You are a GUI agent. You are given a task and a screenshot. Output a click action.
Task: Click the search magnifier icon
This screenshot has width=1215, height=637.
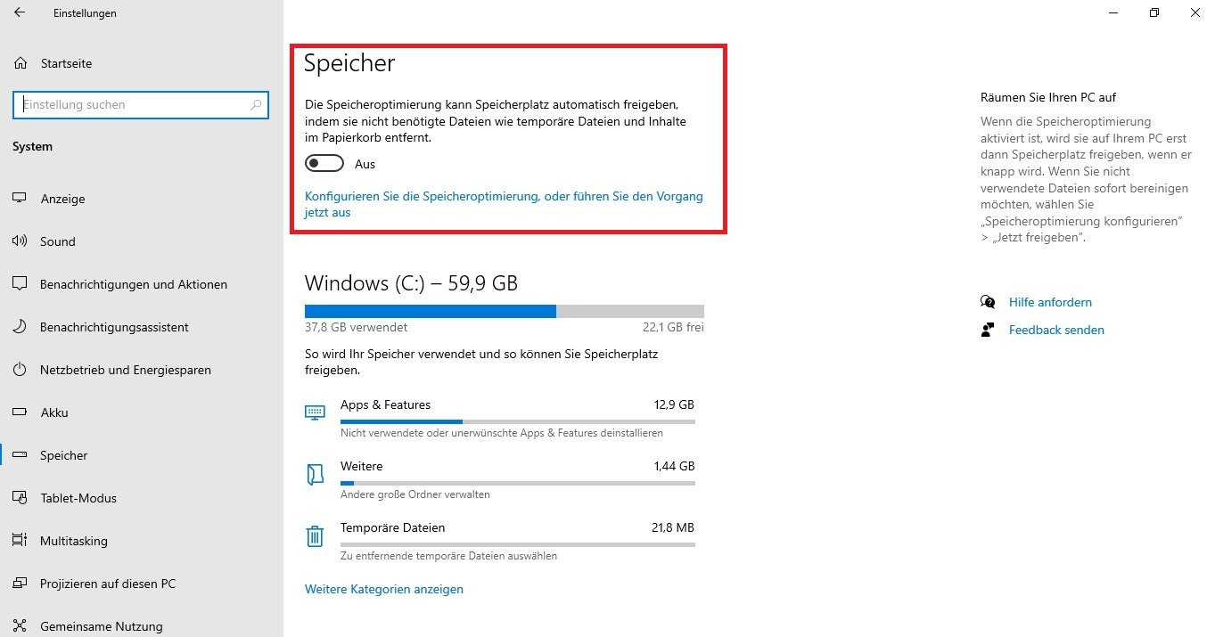pyautogui.click(x=256, y=105)
